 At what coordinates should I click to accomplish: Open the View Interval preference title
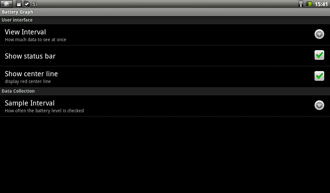[x=25, y=32]
